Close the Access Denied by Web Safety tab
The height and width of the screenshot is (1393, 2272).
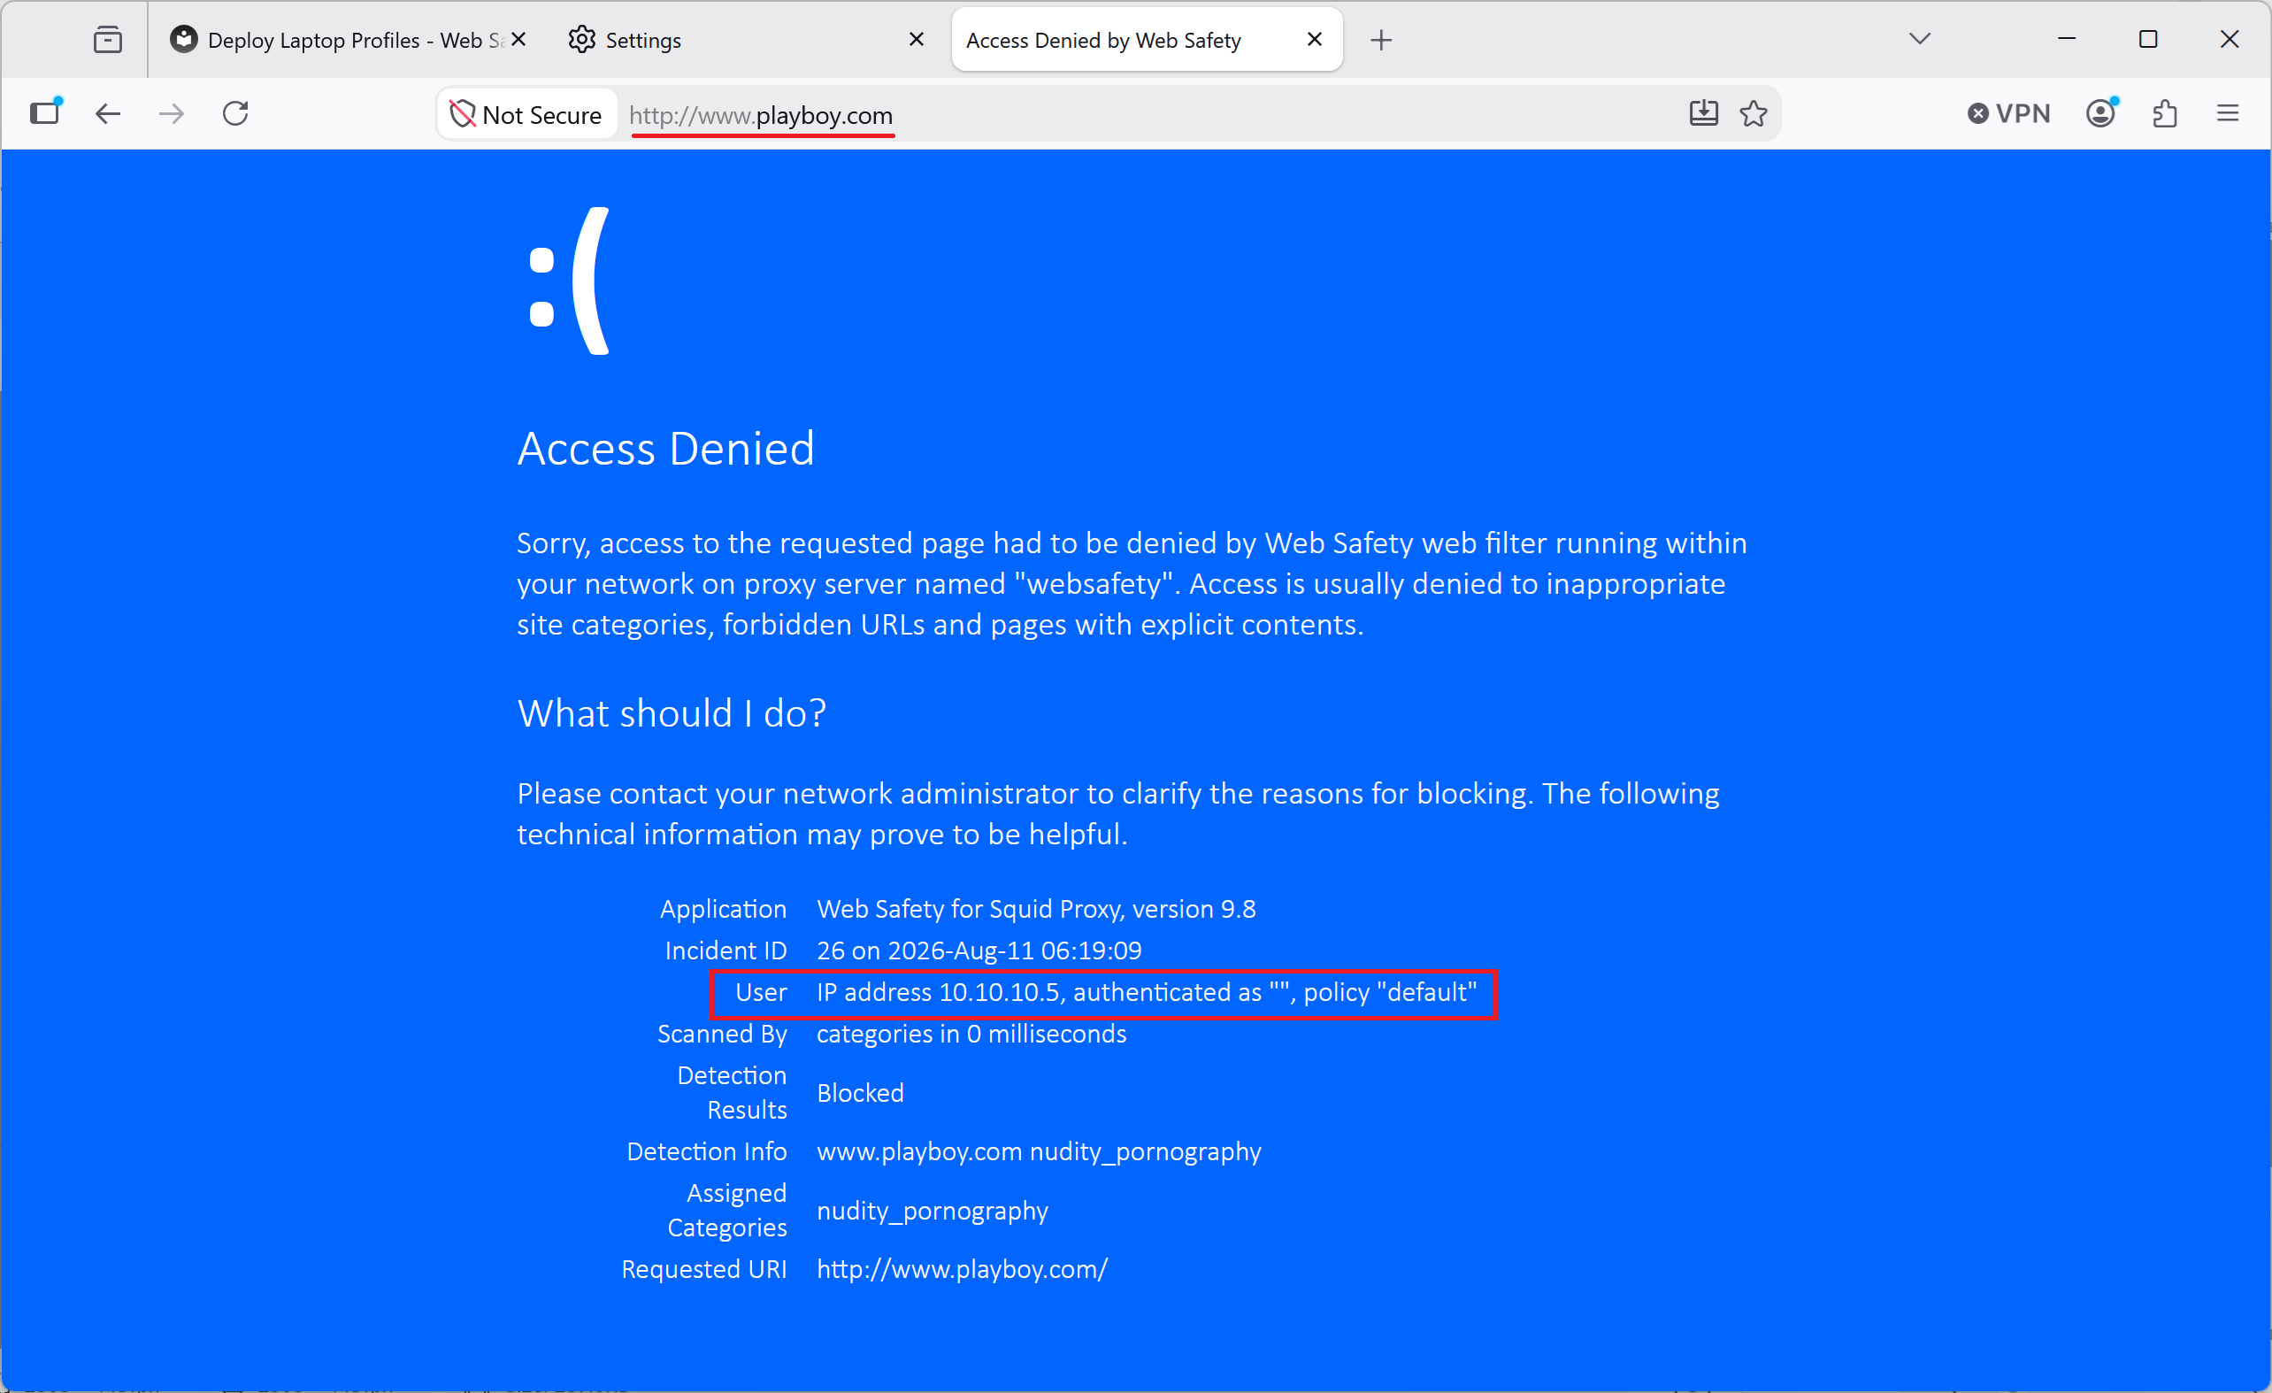[1315, 40]
